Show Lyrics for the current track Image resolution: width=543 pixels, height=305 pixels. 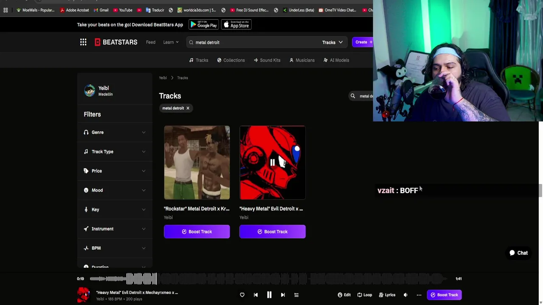(x=387, y=295)
